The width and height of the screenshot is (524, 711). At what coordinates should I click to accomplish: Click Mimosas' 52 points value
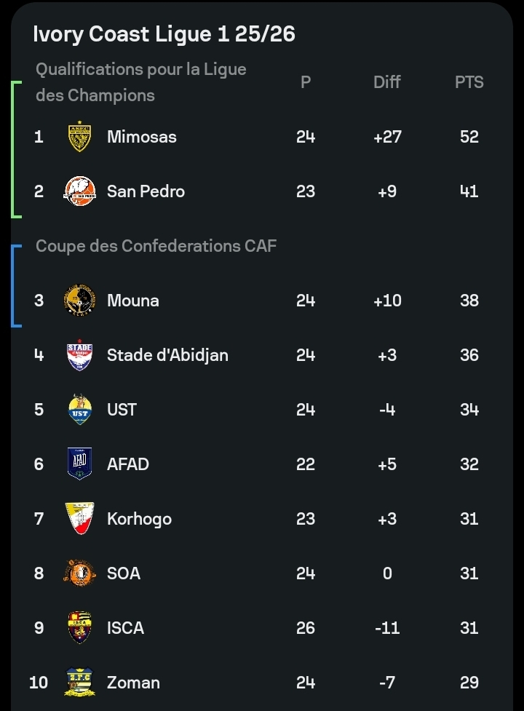(x=469, y=137)
